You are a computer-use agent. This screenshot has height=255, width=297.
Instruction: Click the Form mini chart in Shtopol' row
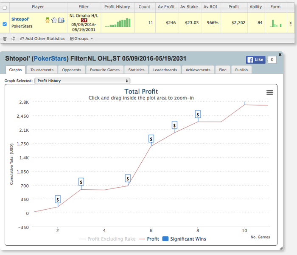276,23
